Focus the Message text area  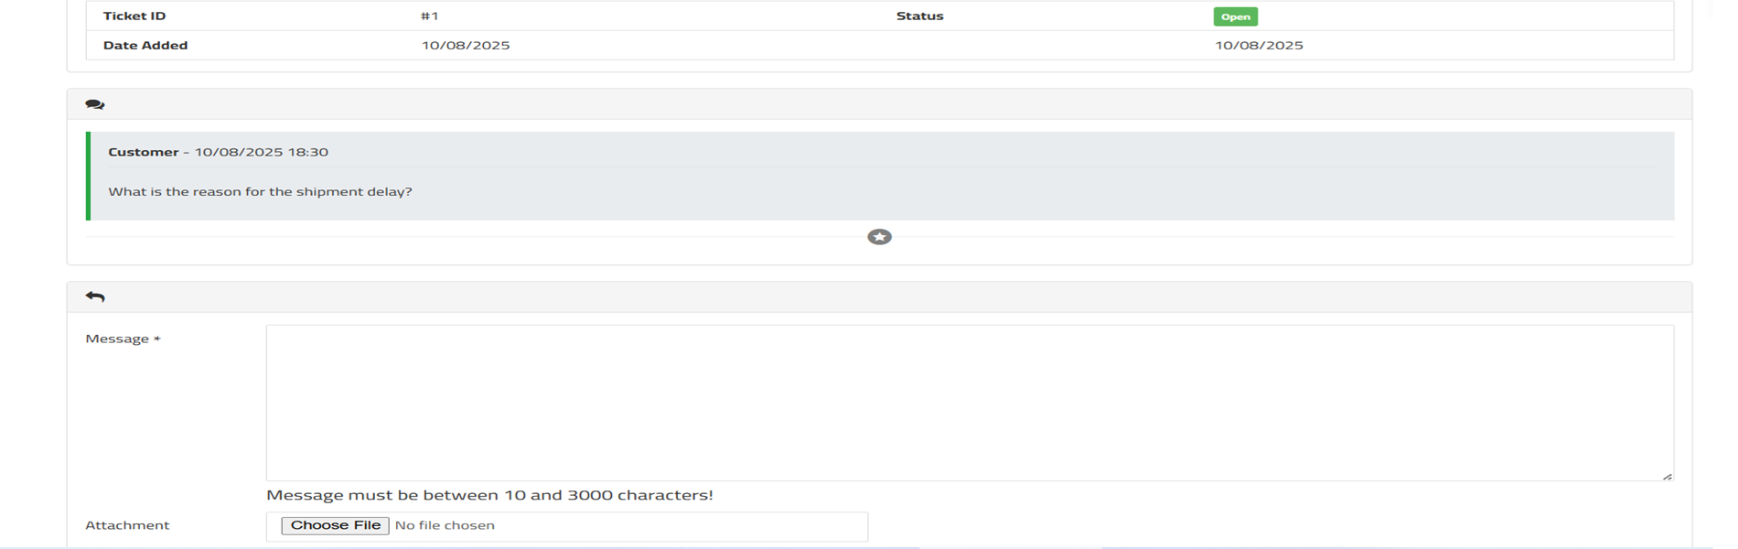coord(969,403)
